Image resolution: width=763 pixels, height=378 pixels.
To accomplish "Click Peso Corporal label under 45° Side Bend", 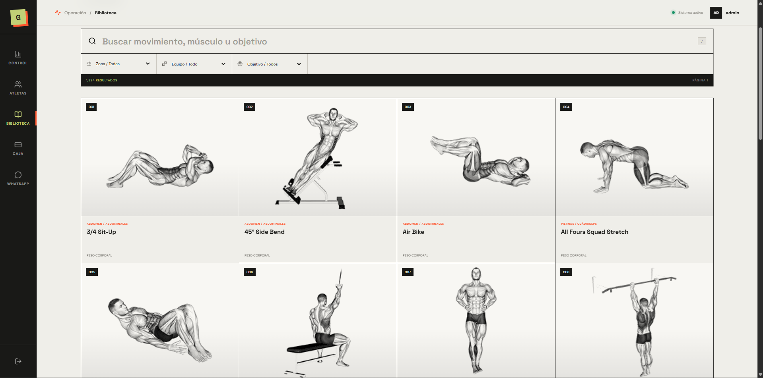I will pos(257,255).
